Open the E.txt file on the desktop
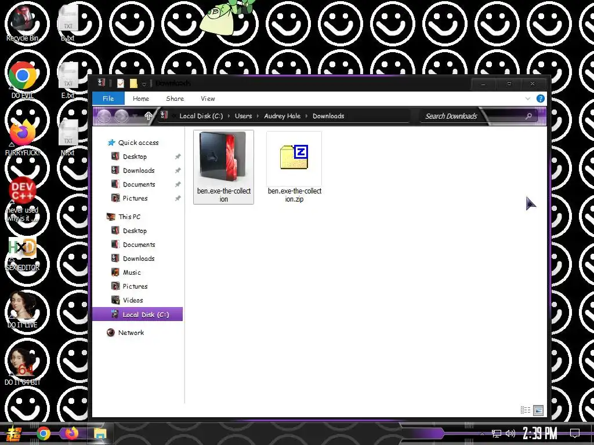This screenshot has height=445, width=594. [x=68, y=80]
